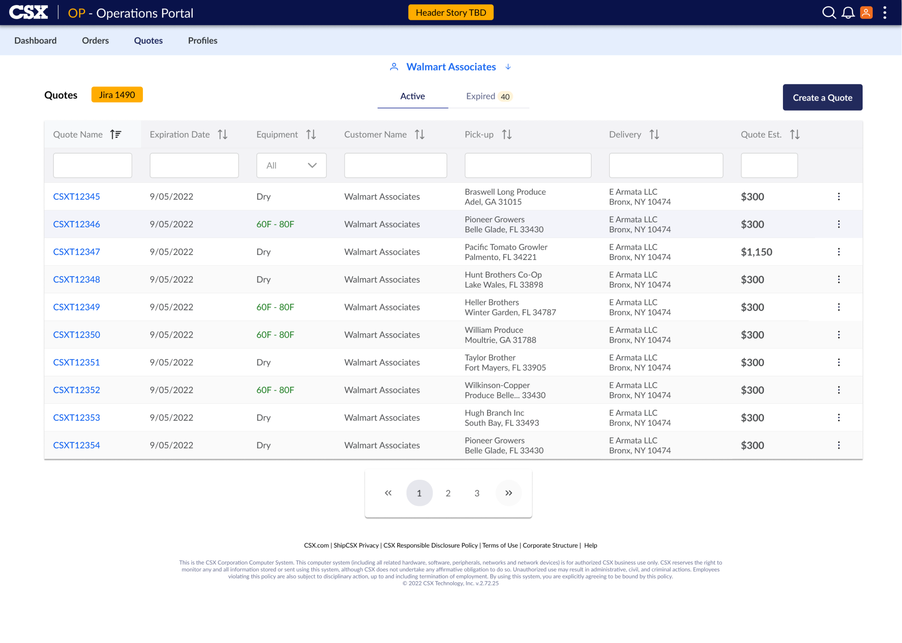Expand Walmart Associates customer selector
Viewport: 902px width, 643px height.
(x=508, y=67)
